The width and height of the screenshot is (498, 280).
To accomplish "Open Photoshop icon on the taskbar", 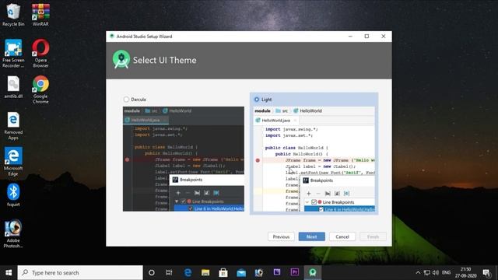I will click(259, 273).
